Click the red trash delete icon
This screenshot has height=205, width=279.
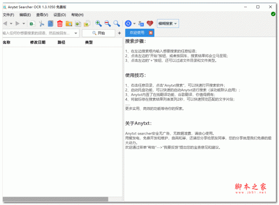point(60,24)
